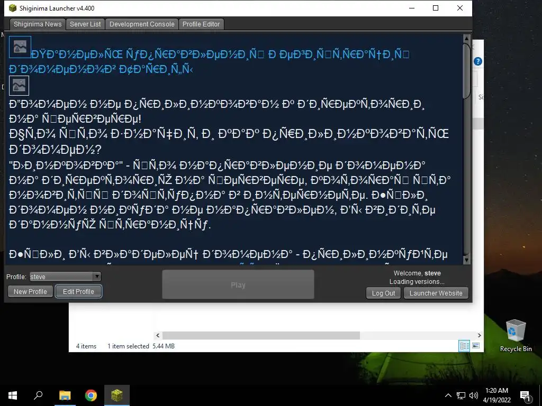Click '1 item selected 5.44 MB' status text
542x406 pixels.
[x=141, y=346]
